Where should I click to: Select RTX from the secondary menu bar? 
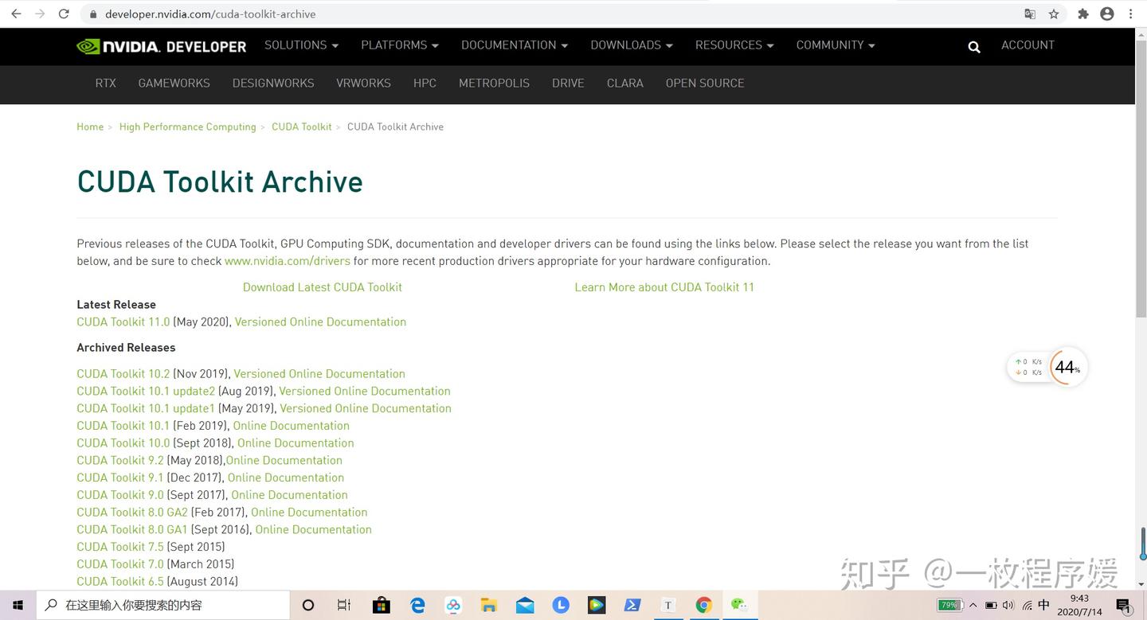pos(105,83)
